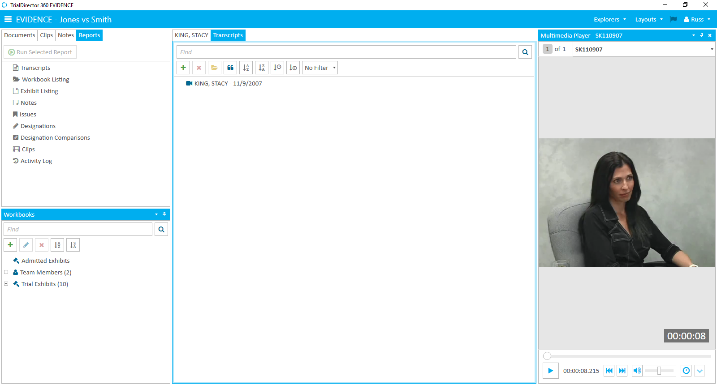The width and height of the screenshot is (717, 385).
Task: Select the Workbook Listing report
Action: click(x=41, y=79)
